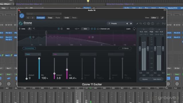
Task: Toggle Delta listening
Action: 22,29
